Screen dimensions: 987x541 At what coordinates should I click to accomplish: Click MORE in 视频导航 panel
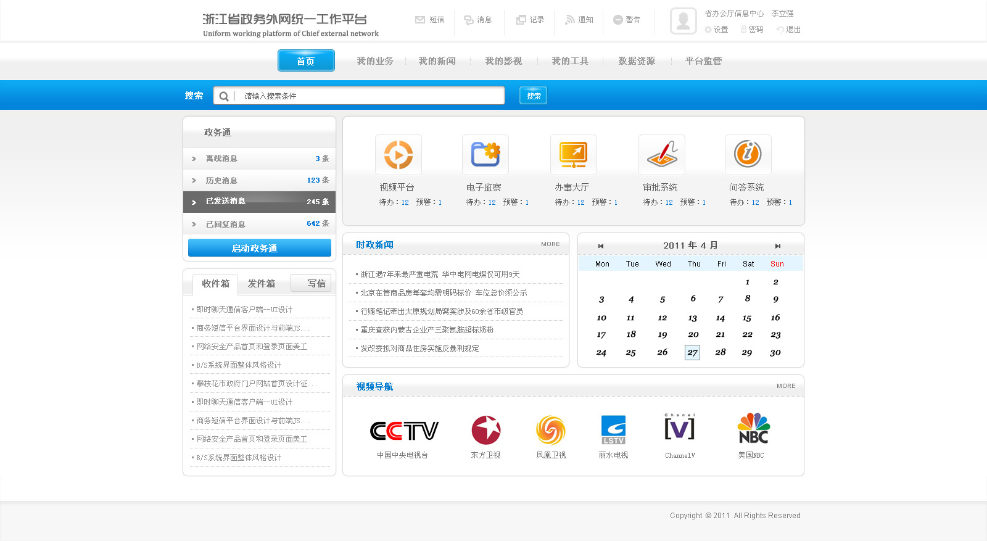coord(786,386)
